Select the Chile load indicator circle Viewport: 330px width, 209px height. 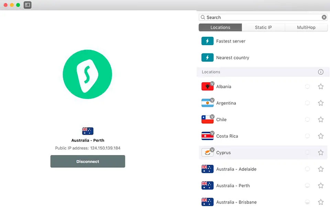pos(307,119)
